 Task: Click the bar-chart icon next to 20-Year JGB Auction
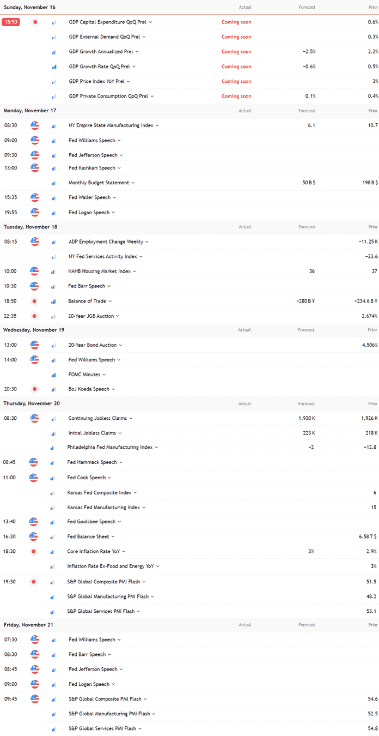pos(53,316)
